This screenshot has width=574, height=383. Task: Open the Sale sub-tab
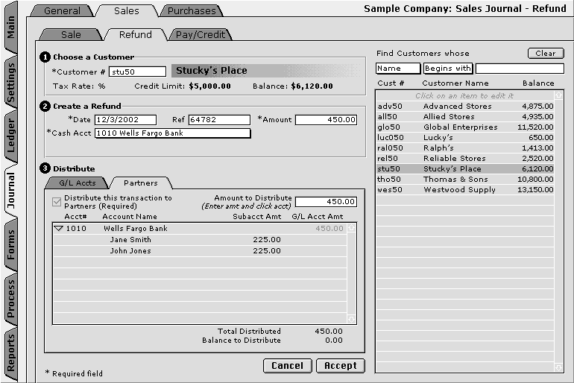(71, 34)
